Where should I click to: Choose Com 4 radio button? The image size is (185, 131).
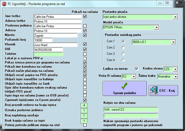[x=123, y=60]
